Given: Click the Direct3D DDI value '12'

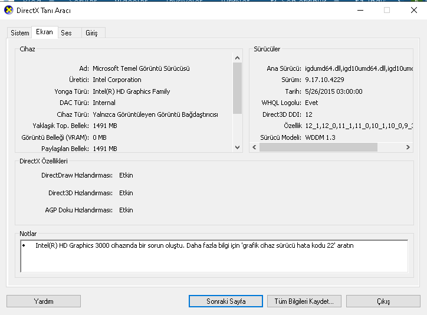Looking at the screenshot, I should [308, 114].
